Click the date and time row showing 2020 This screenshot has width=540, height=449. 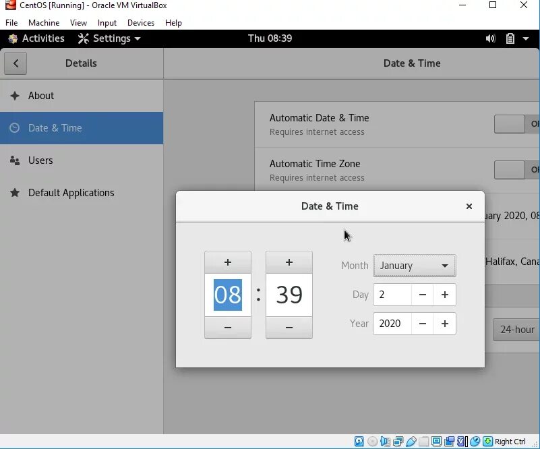pos(512,216)
